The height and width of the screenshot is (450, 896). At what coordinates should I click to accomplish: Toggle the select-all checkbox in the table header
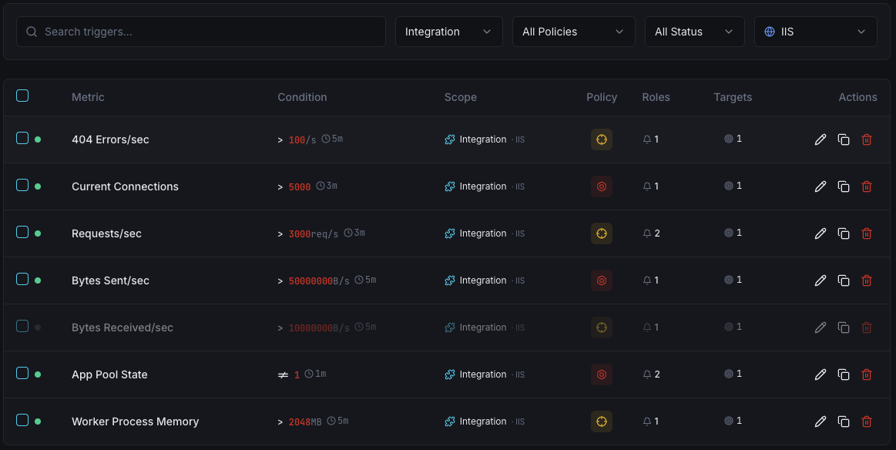(22, 96)
